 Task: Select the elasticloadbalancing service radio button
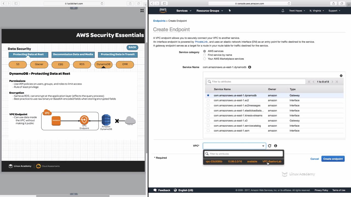point(208,111)
